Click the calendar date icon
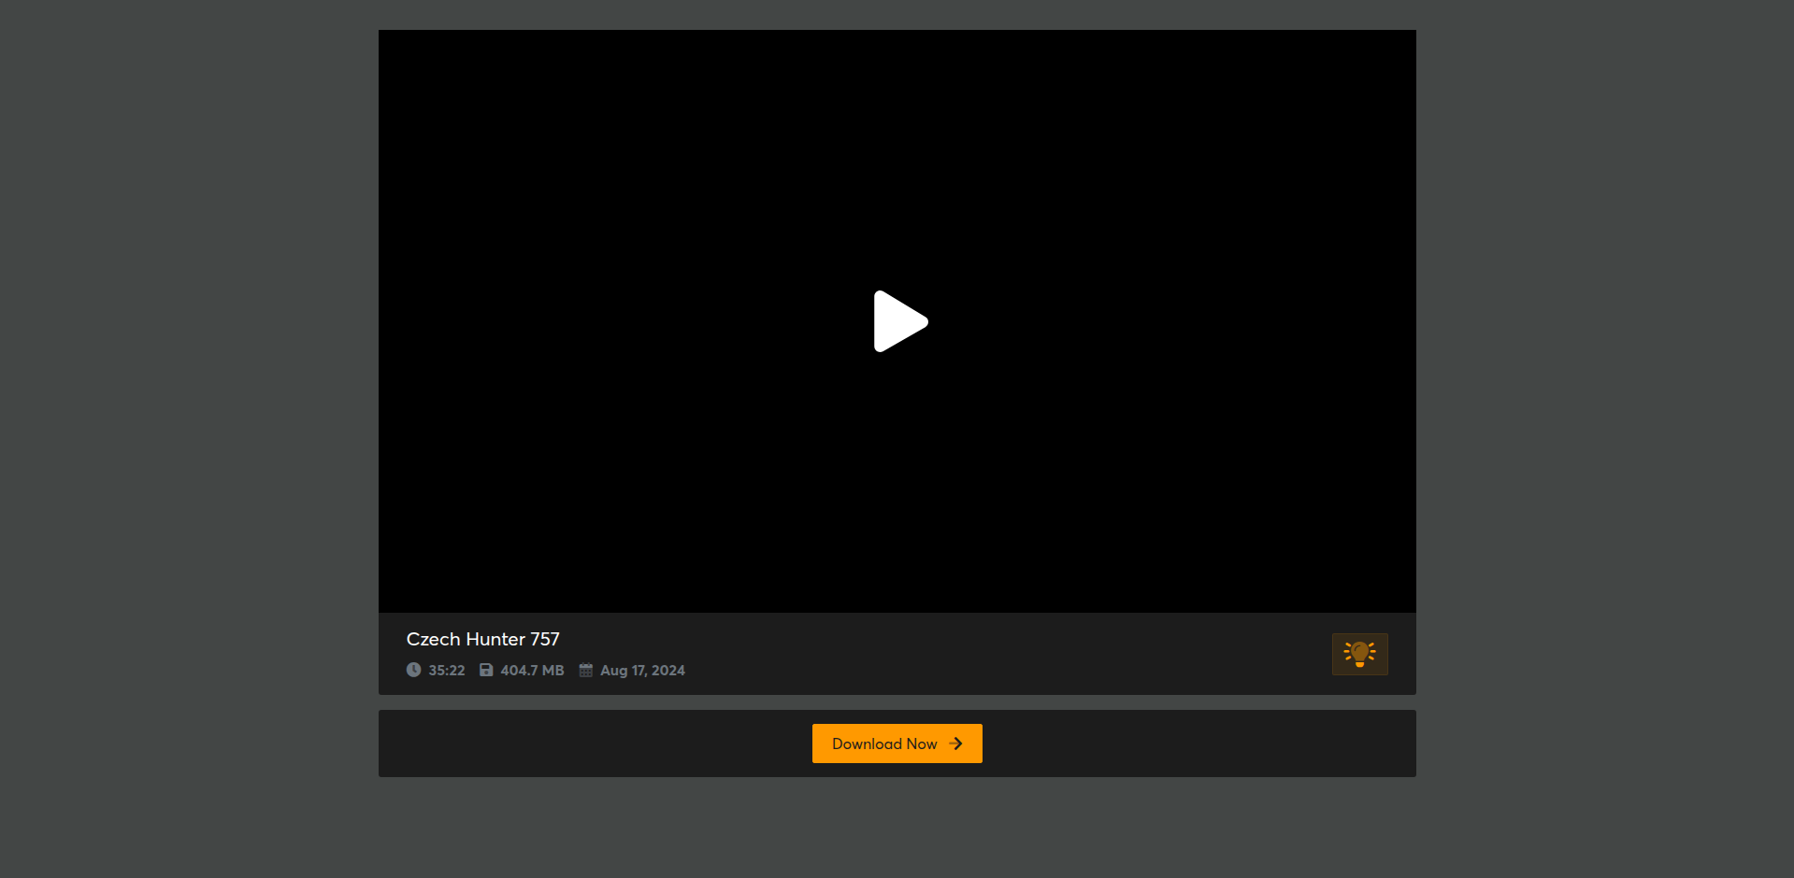 pos(586,670)
